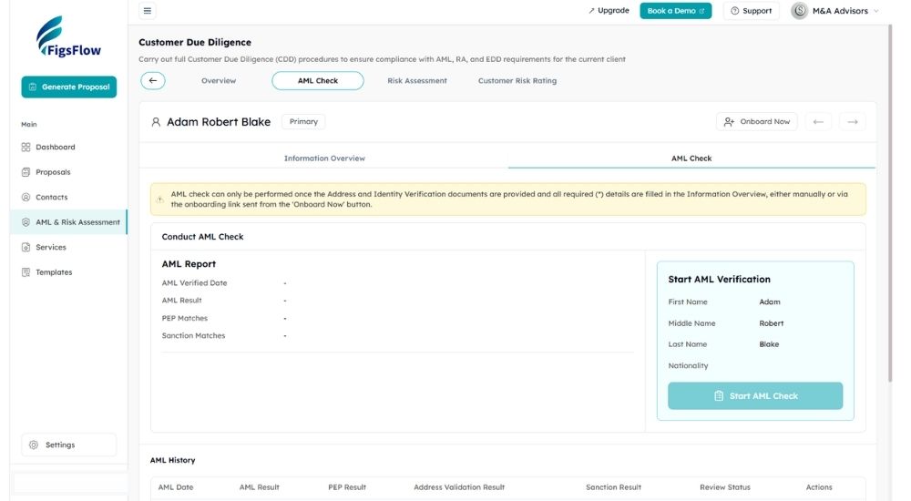Click Address Validation Result column header
This screenshot has height=501, width=911.
(459, 487)
